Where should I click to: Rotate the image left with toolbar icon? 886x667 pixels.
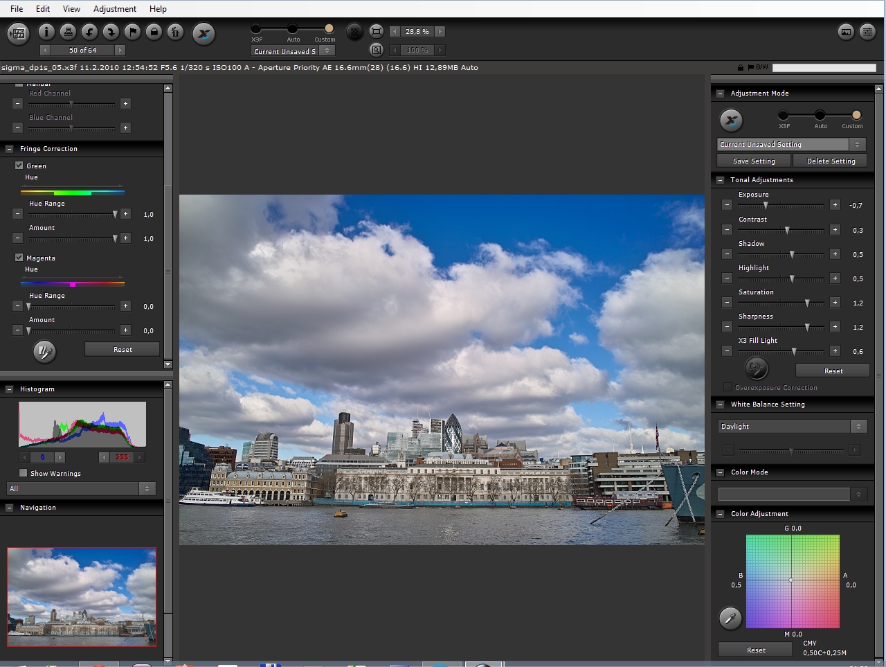[x=89, y=32]
